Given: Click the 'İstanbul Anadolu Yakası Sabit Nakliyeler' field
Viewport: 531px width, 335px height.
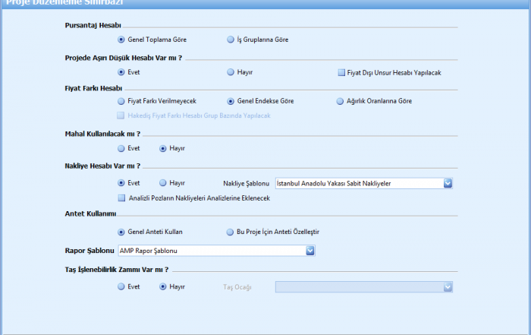Looking at the screenshot, I should pyautogui.click(x=358, y=183).
